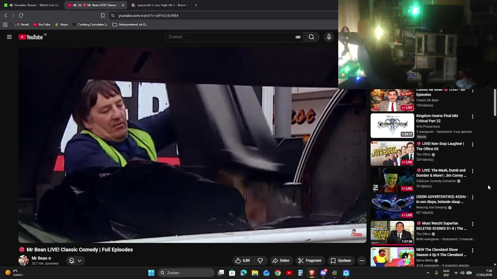Open options for The Mask Jim Carrey video
This screenshot has height=279, width=497.
pos(473,171)
